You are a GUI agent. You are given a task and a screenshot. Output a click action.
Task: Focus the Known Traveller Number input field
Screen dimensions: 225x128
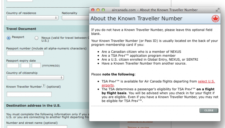click(29, 94)
